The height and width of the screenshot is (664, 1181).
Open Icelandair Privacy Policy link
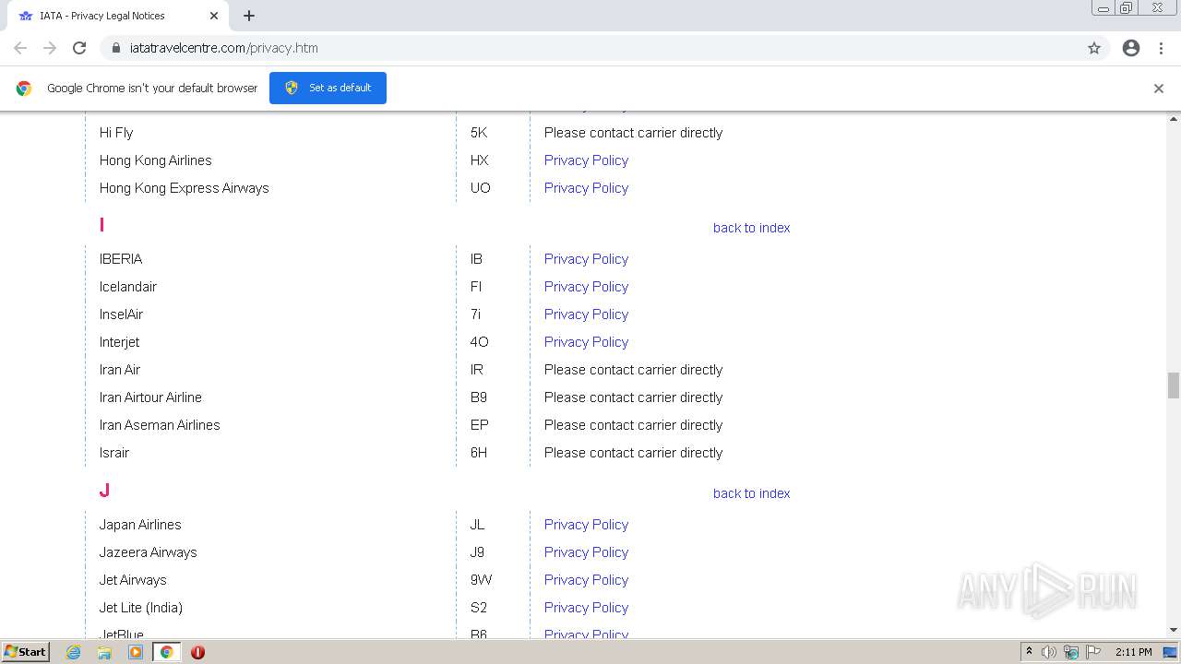coord(586,287)
